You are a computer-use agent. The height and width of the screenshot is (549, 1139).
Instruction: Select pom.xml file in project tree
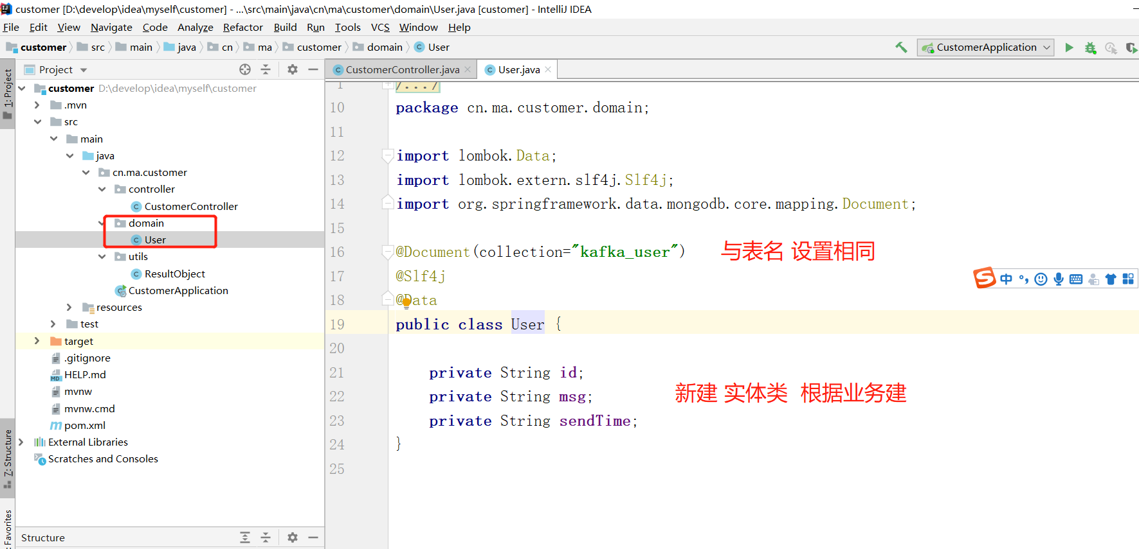tap(78, 425)
